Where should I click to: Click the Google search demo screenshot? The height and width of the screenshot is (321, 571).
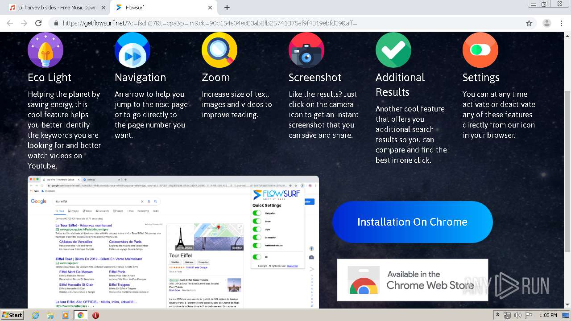(173, 242)
